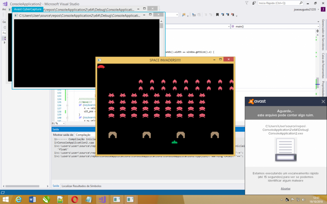Image resolution: width=327 pixels, height=204 pixels.
Task: Click the network tray icon
Action: [x=298, y=200]
